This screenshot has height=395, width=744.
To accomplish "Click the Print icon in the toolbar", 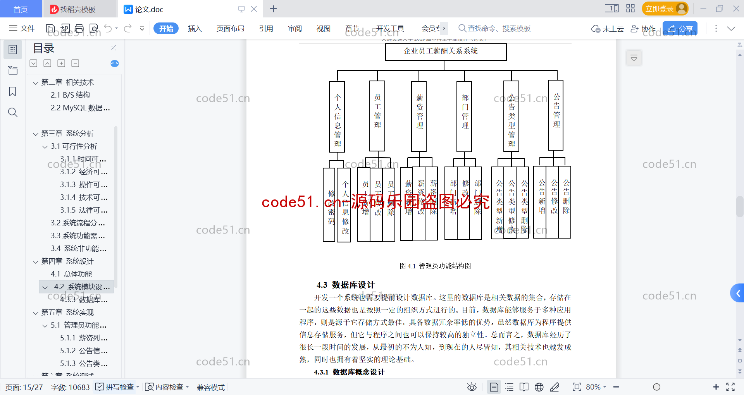I will (x=79, y=28).
